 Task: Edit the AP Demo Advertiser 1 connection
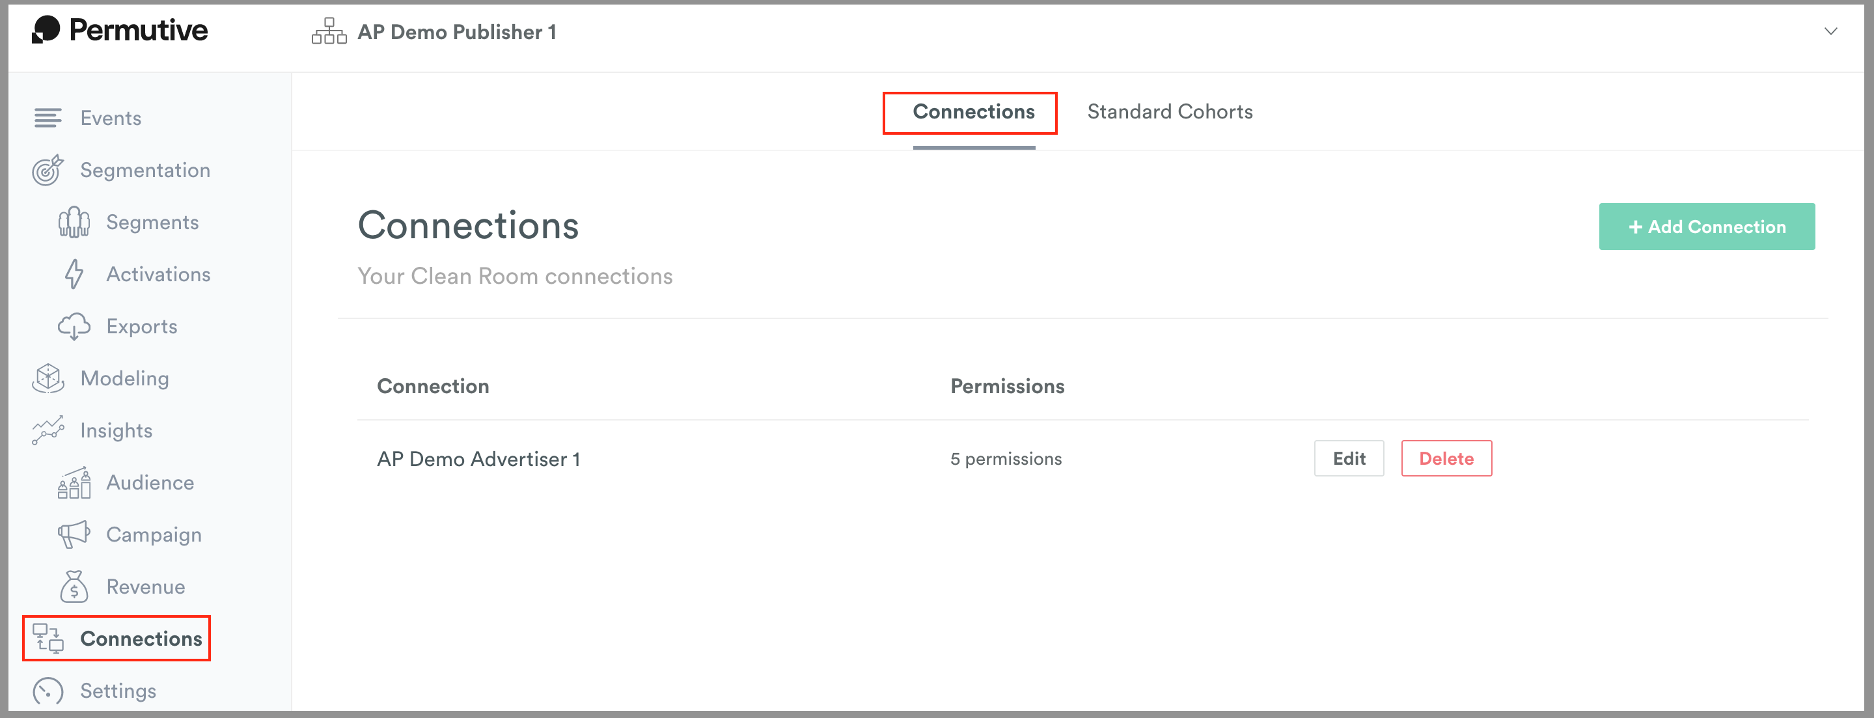click(1349, 458)
